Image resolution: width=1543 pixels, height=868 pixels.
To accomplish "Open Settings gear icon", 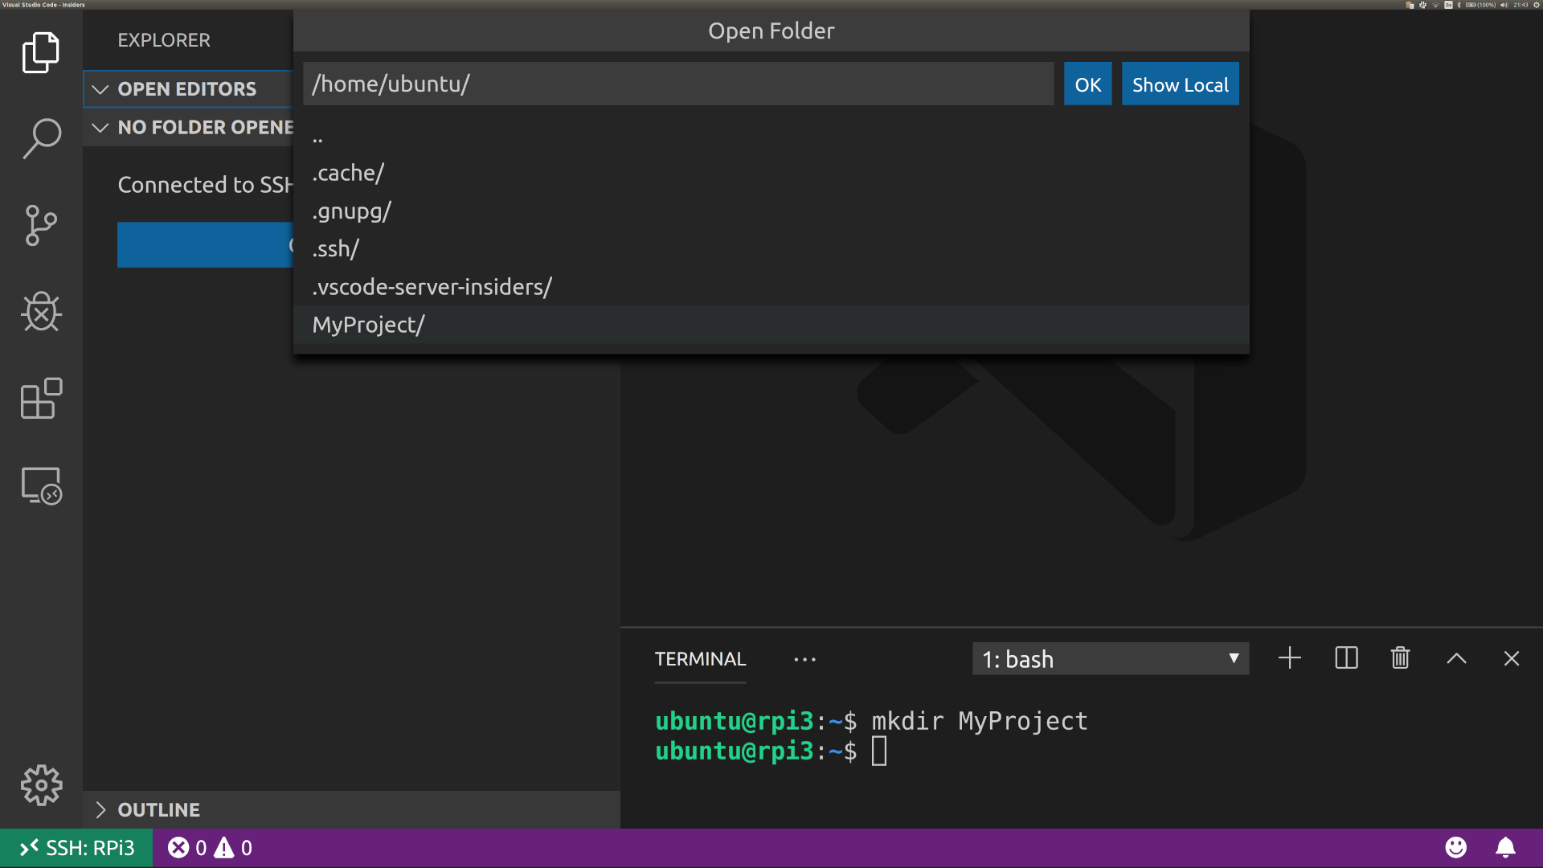I will (x=41, y=786).
